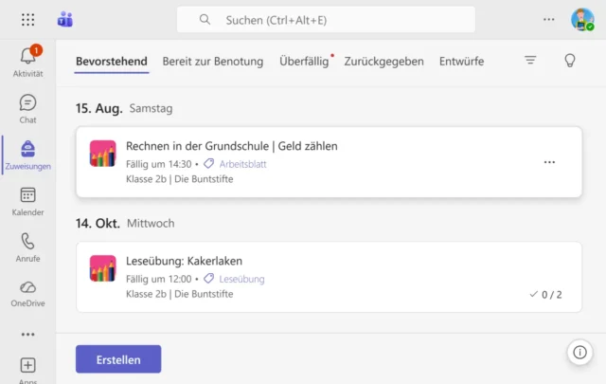Click the 0 / 2 submission count
606x384 pixels.
pos(545,295)
